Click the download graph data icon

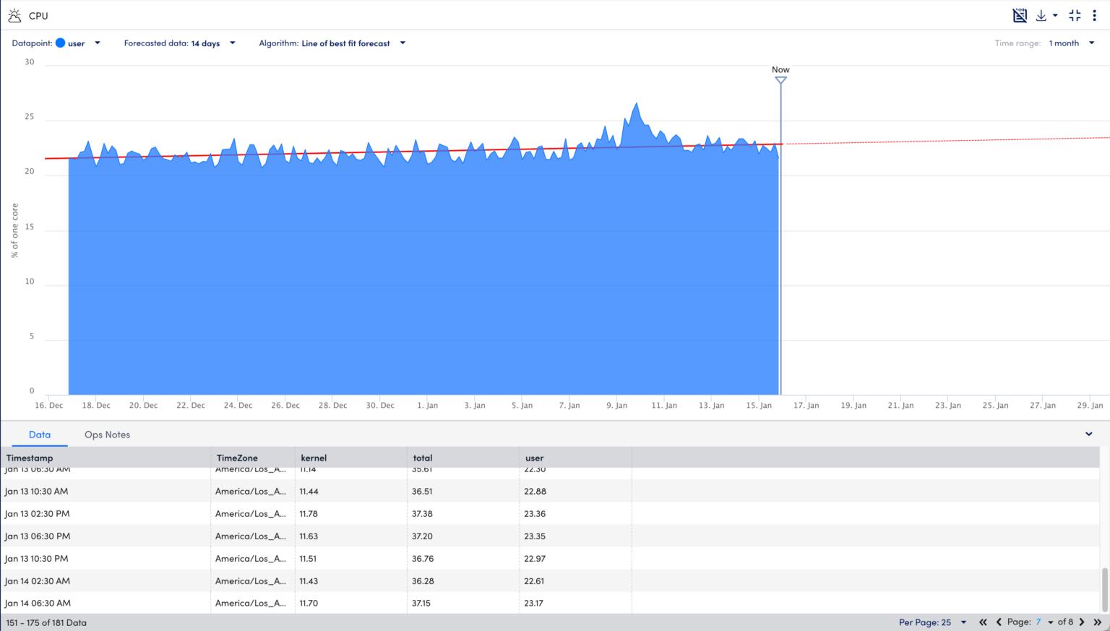tap(1041, 14)
